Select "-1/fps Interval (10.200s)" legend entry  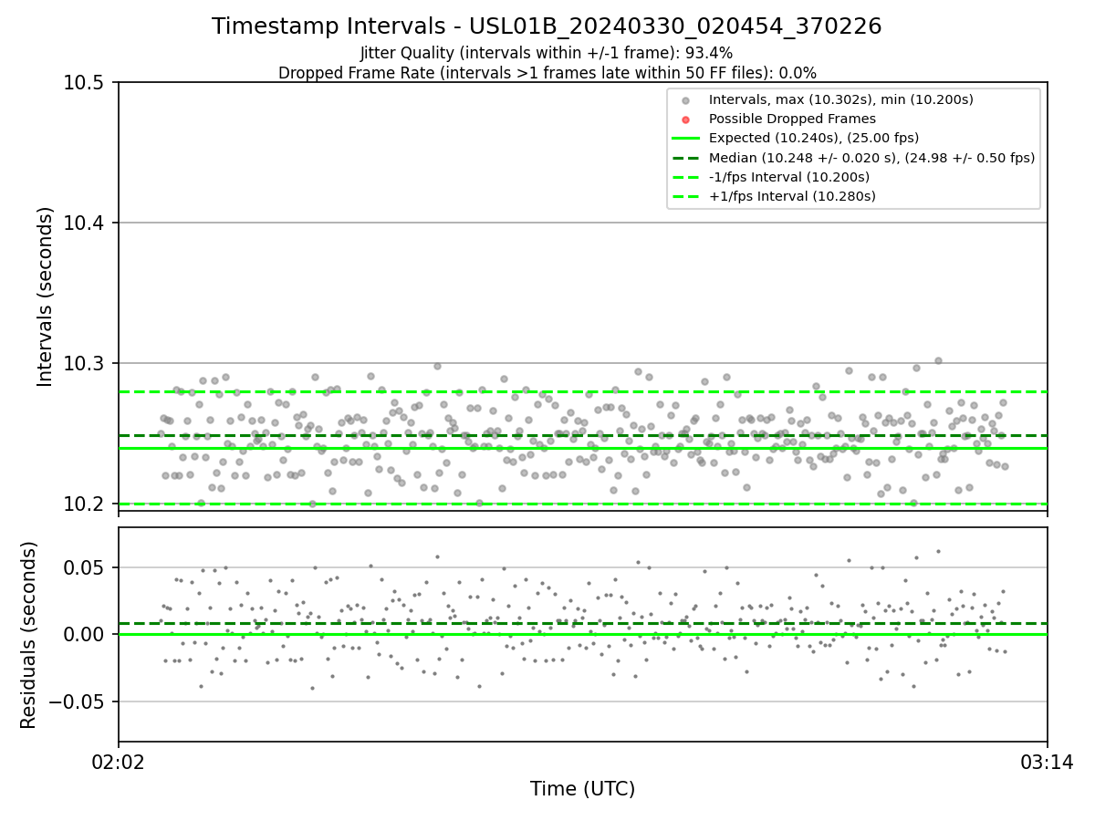(789, 177)
